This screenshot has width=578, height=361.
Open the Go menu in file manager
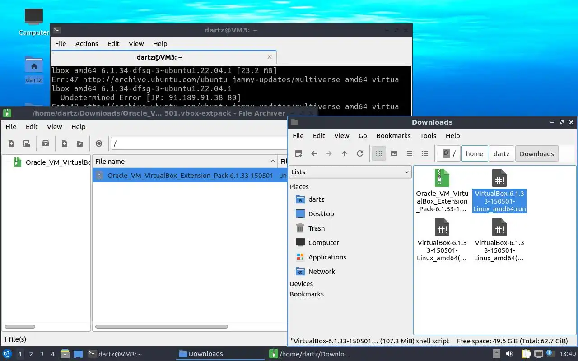[363, 136]
